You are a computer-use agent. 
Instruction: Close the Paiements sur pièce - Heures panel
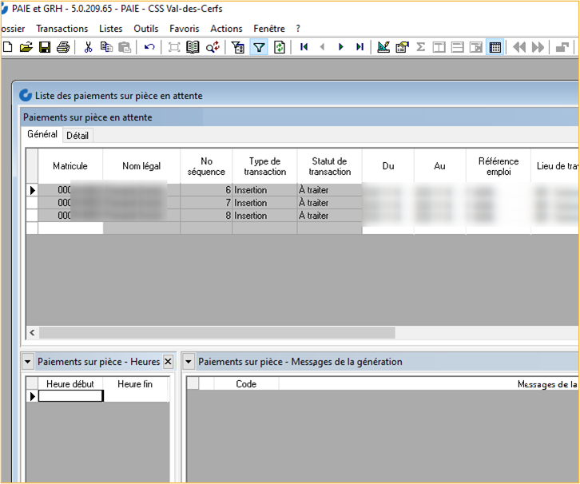point(168,361)
